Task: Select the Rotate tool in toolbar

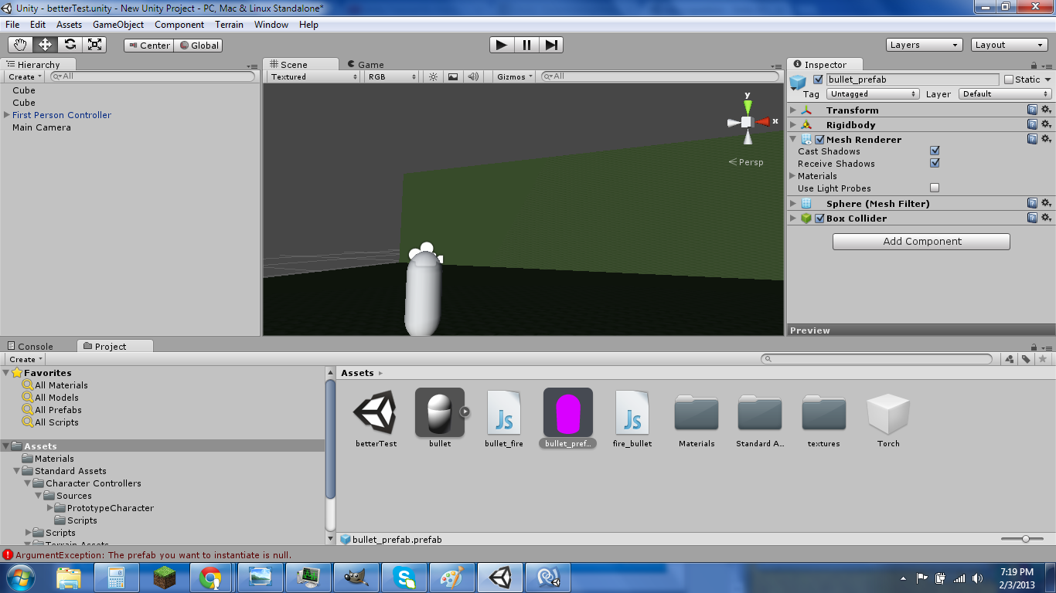Action: [x=70, y=45]
